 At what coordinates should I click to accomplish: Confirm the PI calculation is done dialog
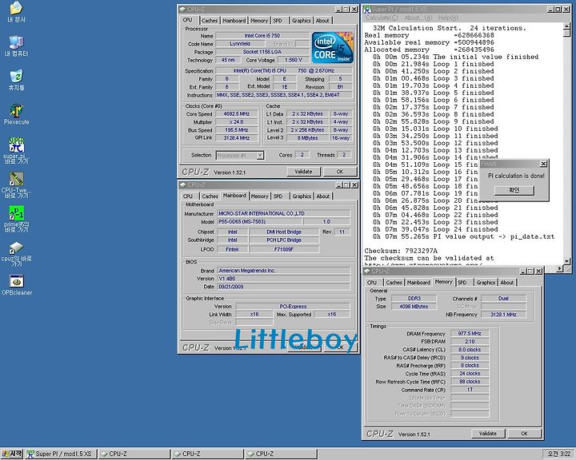coord(514,190)
